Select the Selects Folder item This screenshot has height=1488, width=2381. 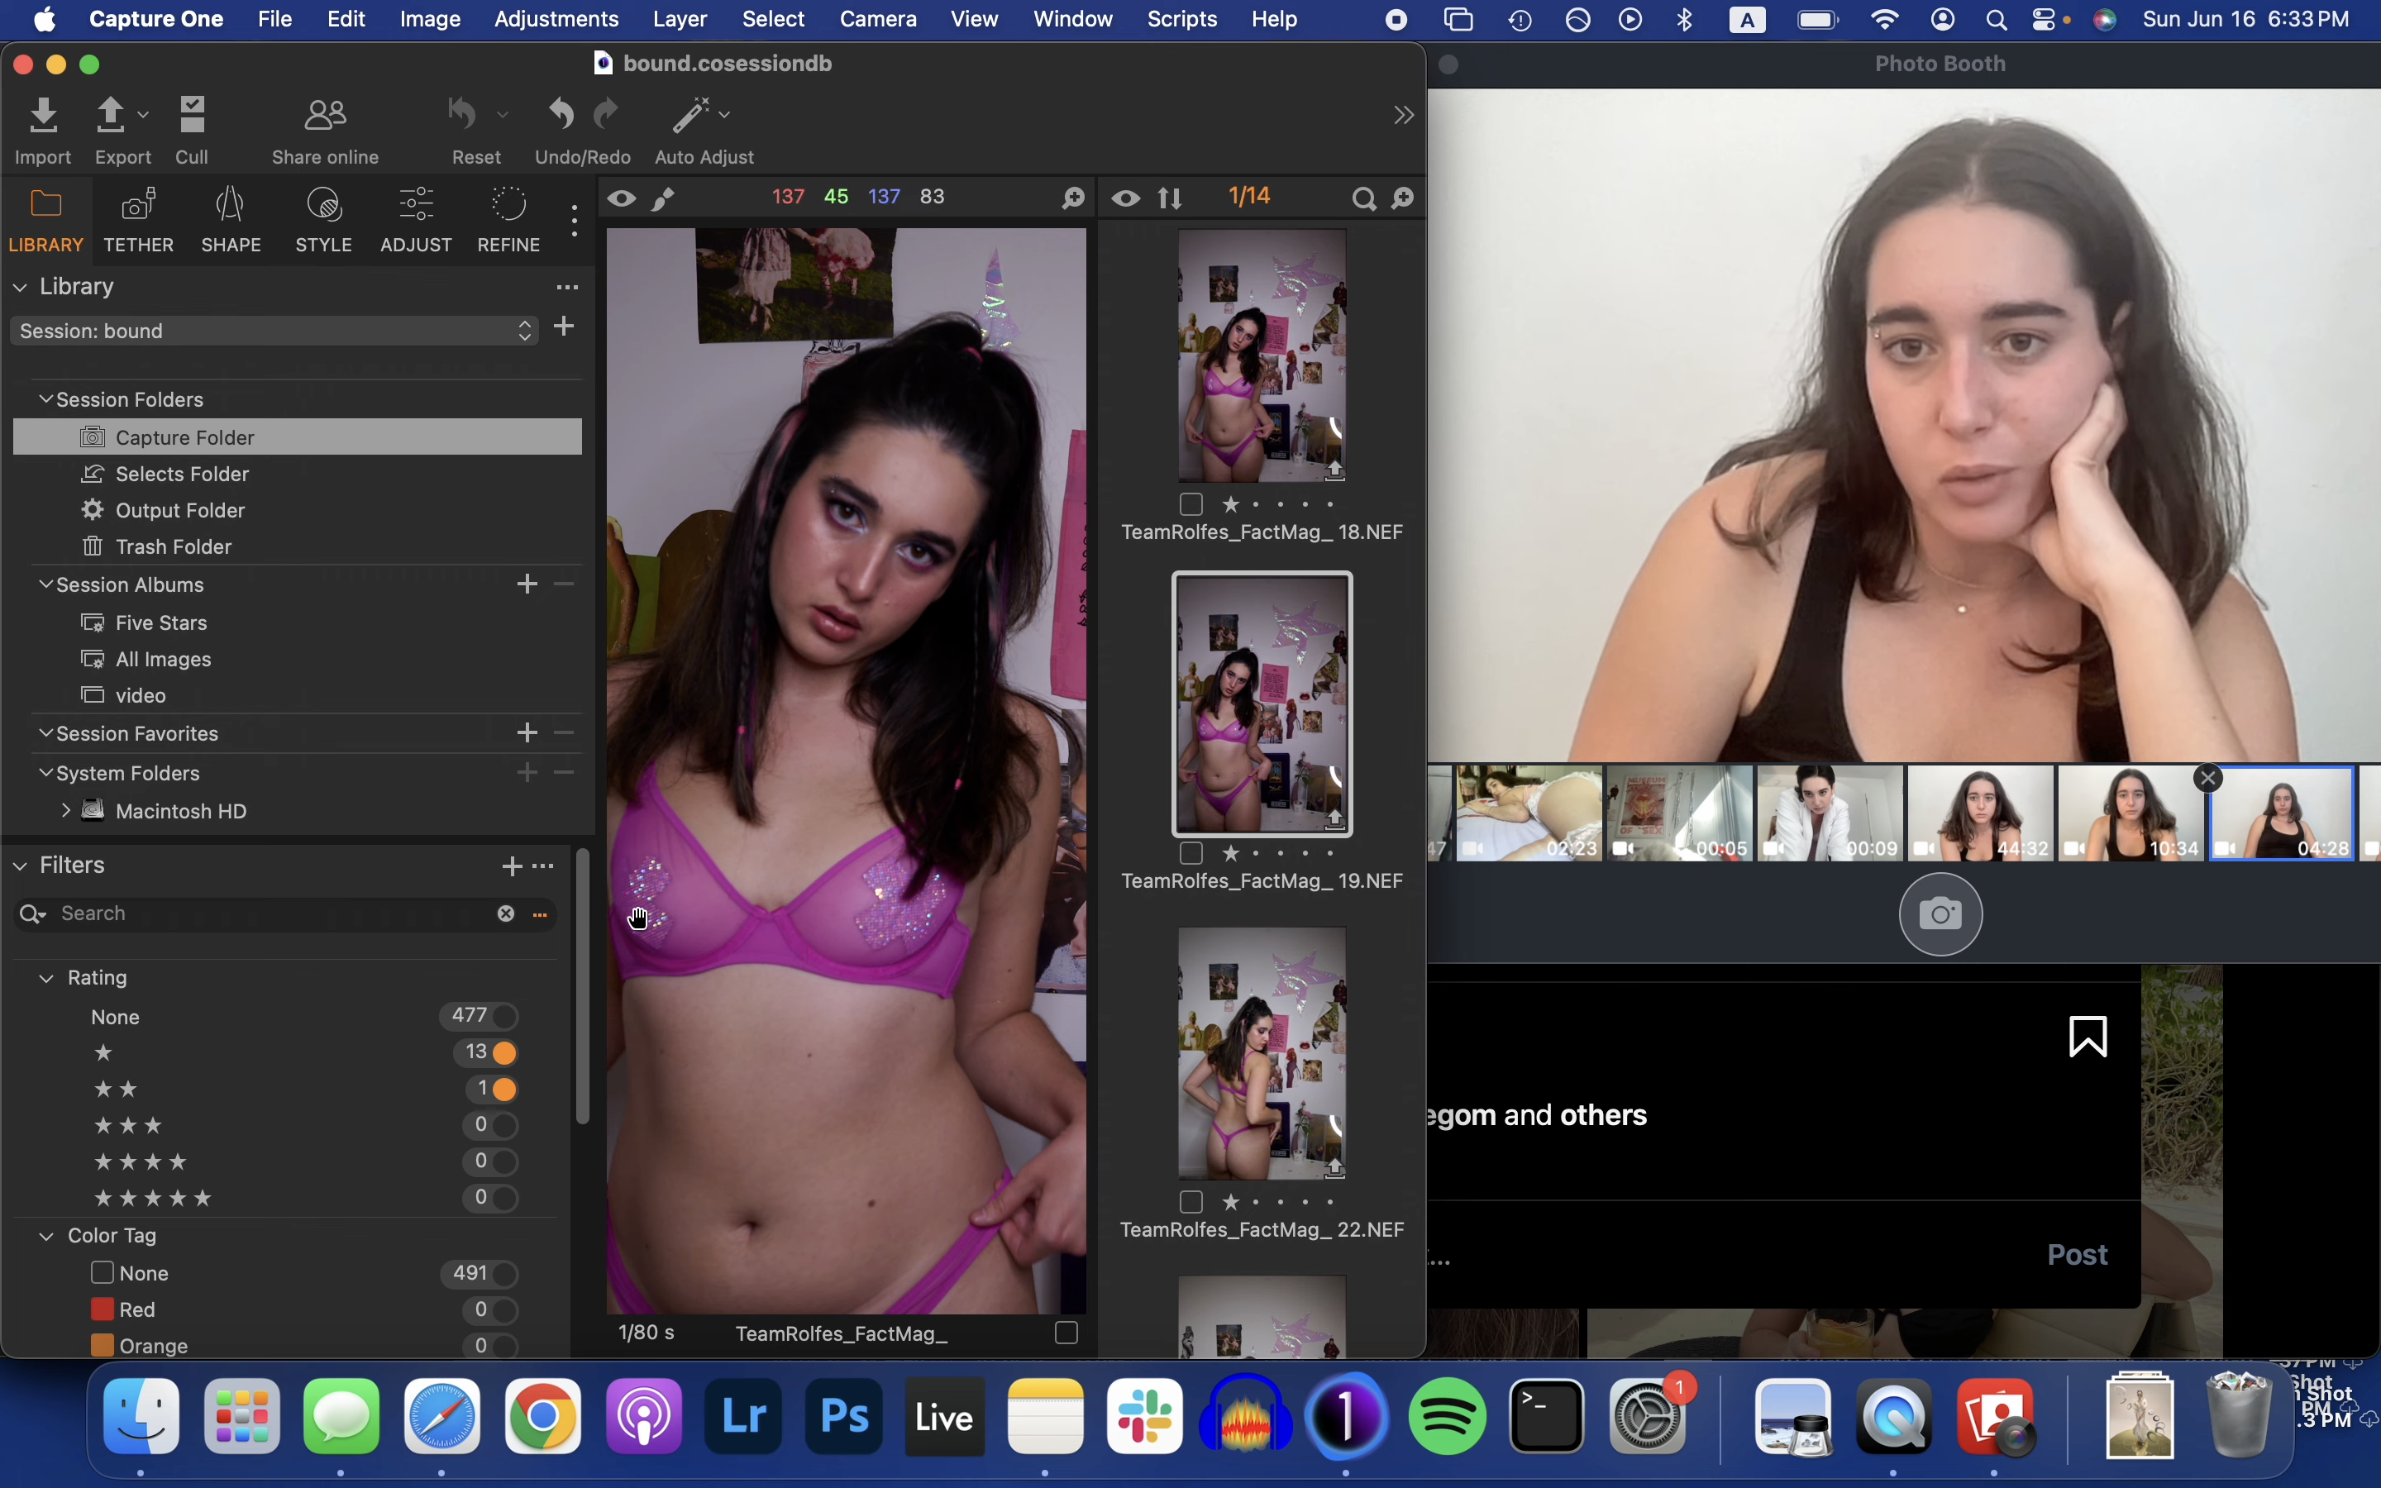click(181, 475)
